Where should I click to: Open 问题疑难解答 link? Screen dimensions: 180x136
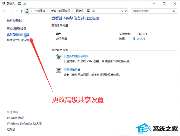[x=72, y=70]
